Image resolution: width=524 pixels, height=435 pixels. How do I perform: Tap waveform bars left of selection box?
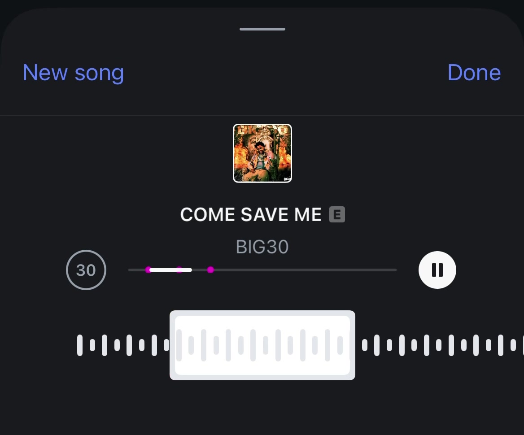123,345
